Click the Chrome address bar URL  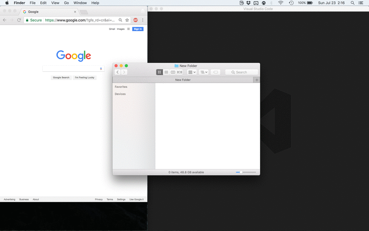click(80, 20)
